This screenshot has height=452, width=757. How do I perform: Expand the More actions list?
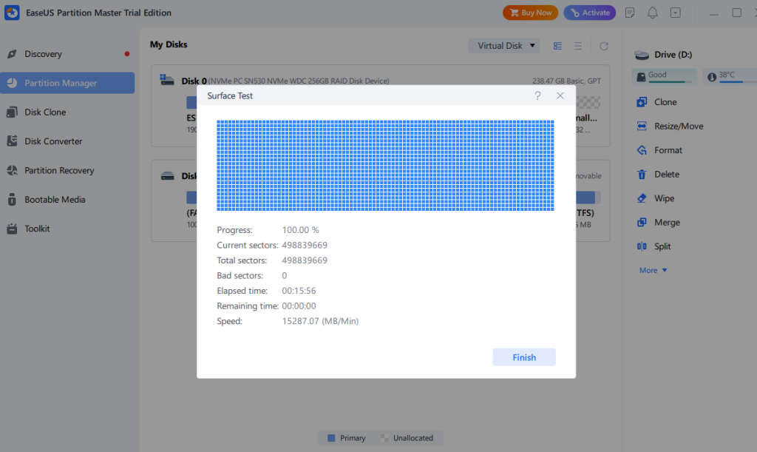(x=653, y=271)
